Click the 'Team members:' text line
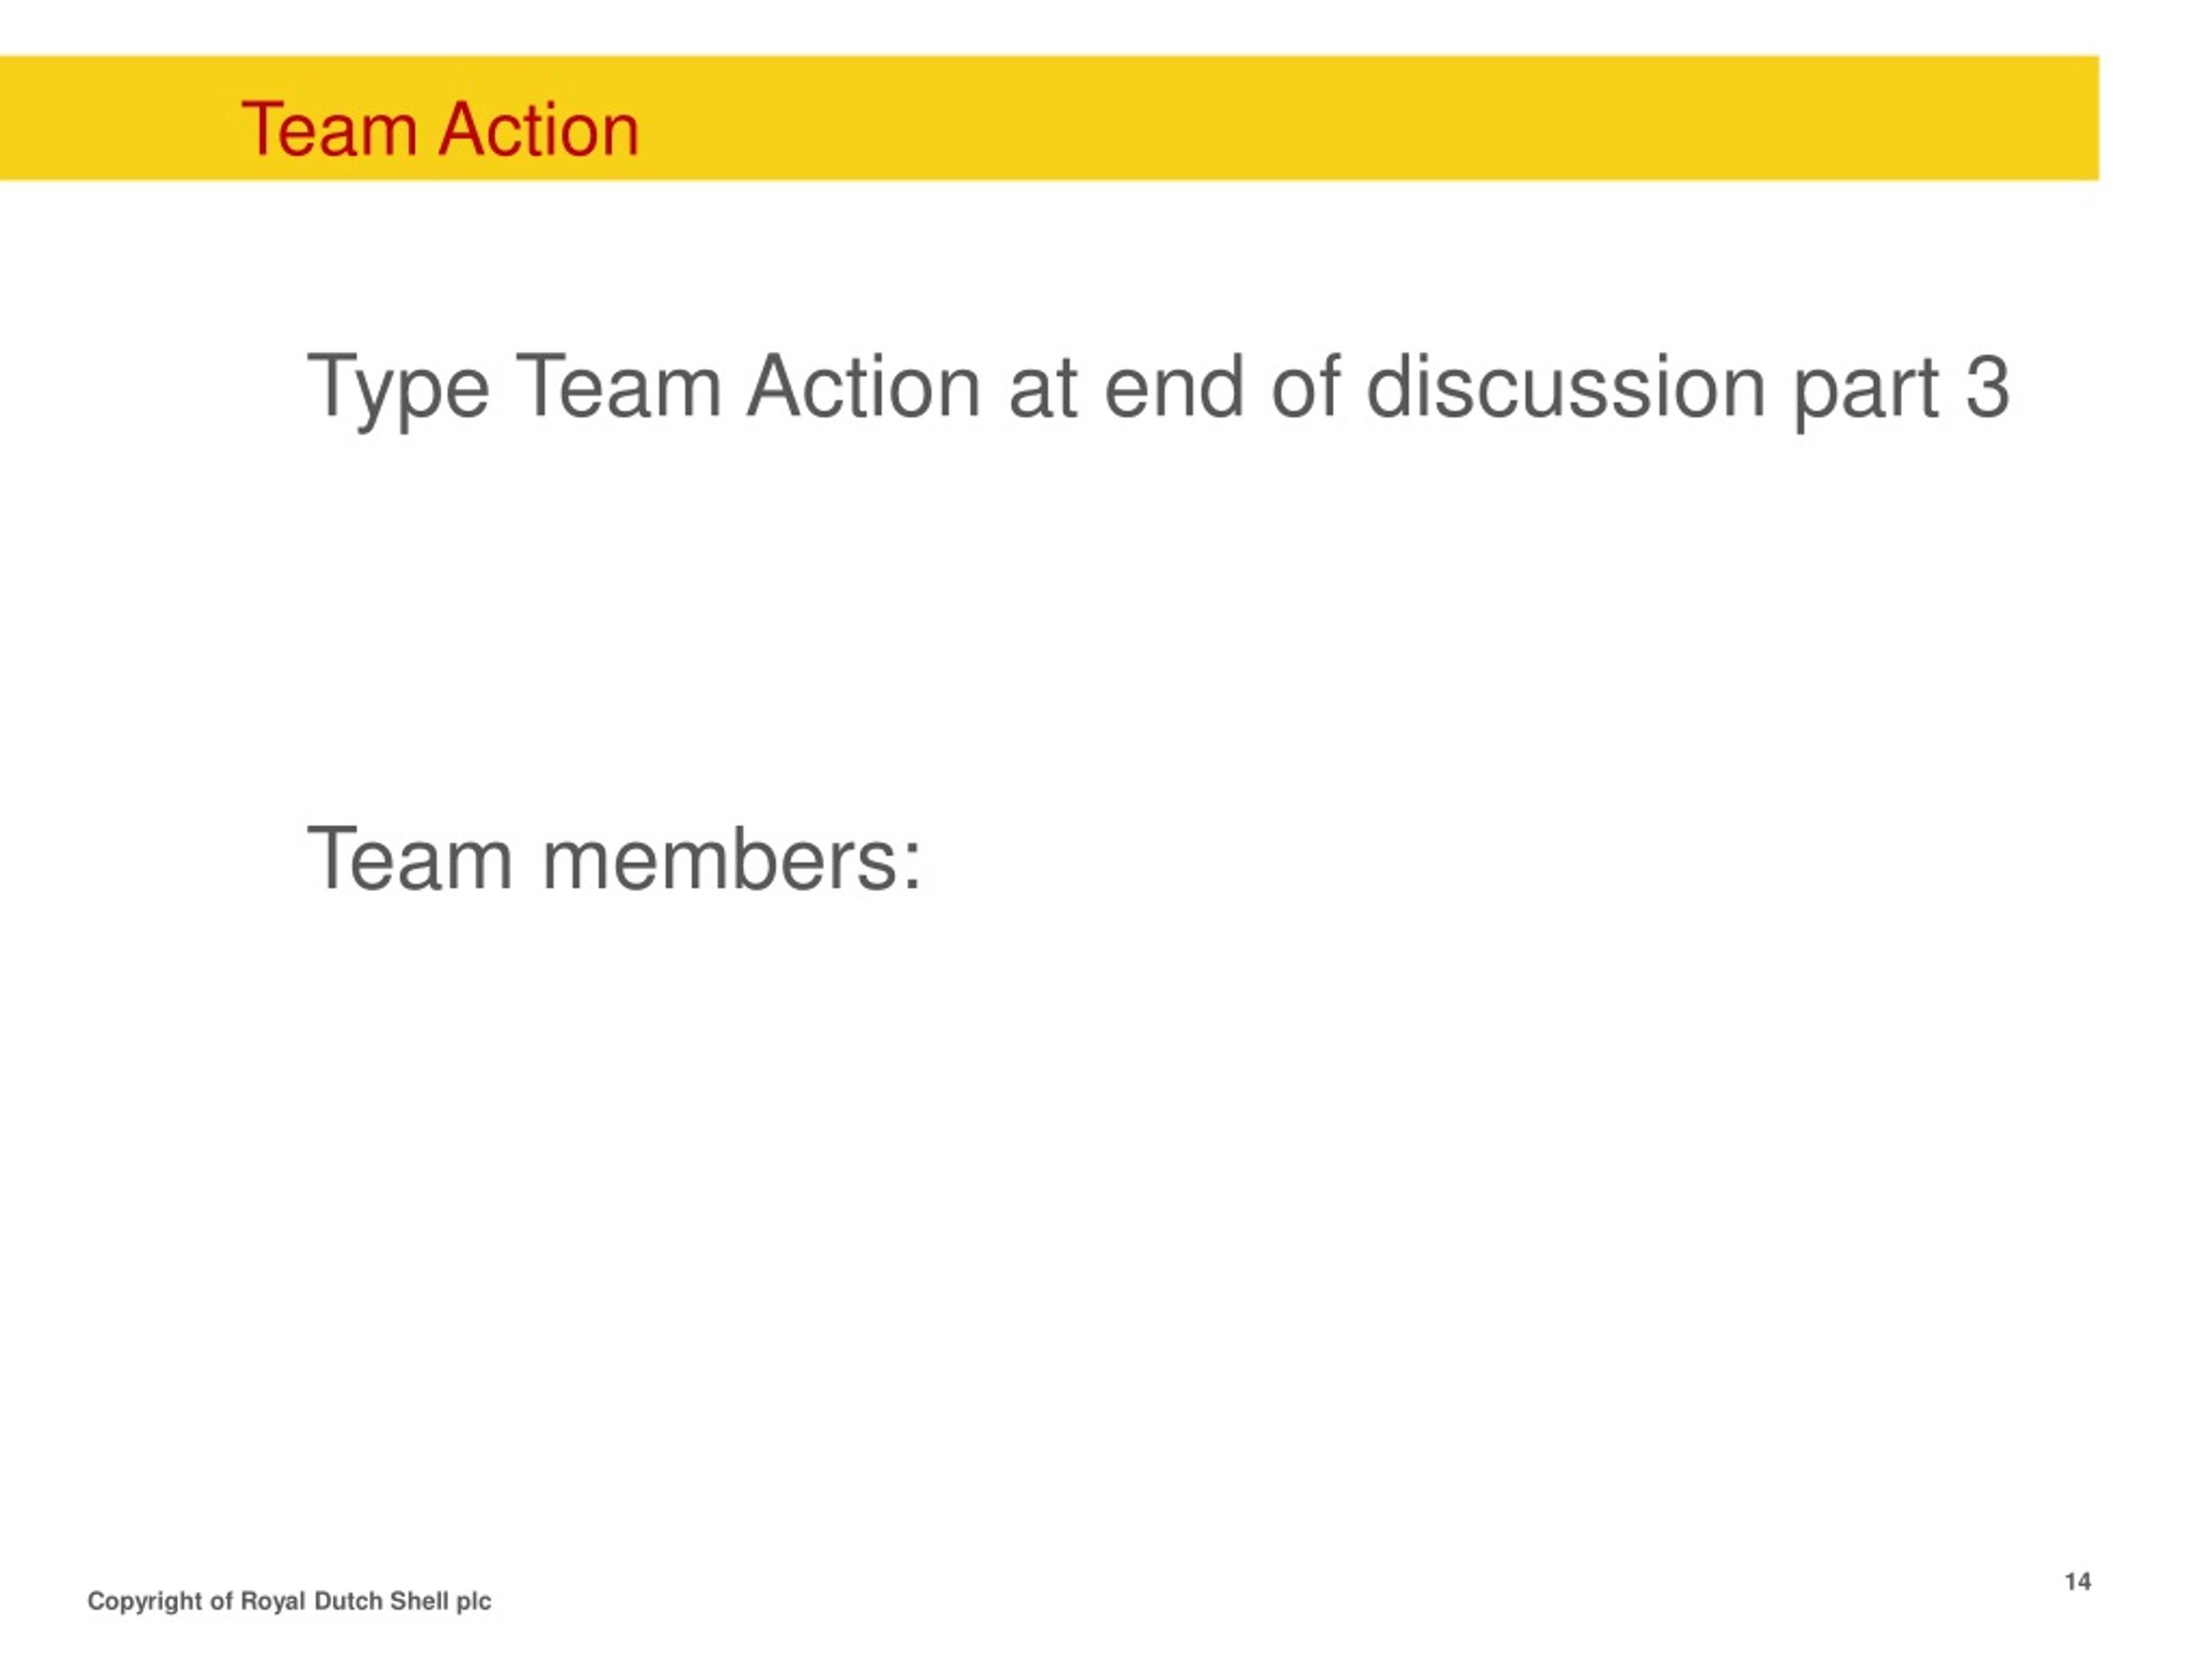 (x=614, y=858)
